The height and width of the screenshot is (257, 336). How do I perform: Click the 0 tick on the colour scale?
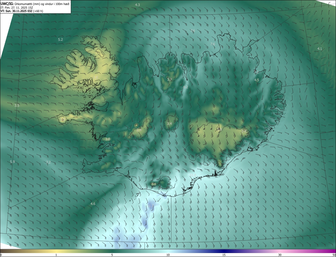[x=1, y=255]
